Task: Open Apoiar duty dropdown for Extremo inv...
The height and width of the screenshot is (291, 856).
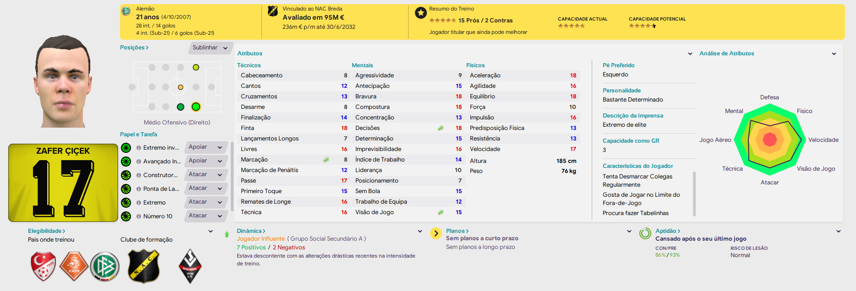Action: pyautogui.click(x=206, y=147)
